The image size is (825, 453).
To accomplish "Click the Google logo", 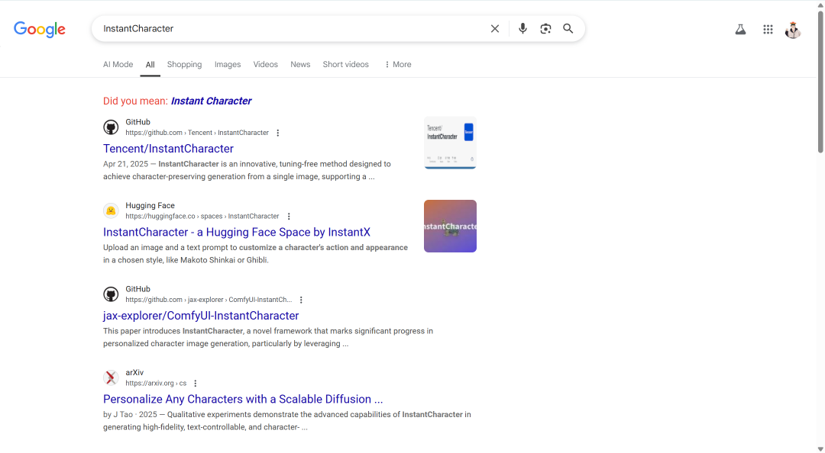I will pos(40,30).
